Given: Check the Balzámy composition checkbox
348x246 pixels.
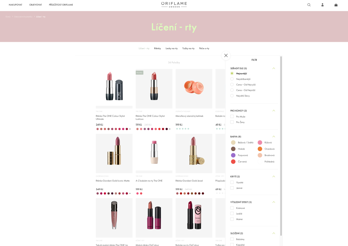Looking at the screenshot, I should [232, 239].
